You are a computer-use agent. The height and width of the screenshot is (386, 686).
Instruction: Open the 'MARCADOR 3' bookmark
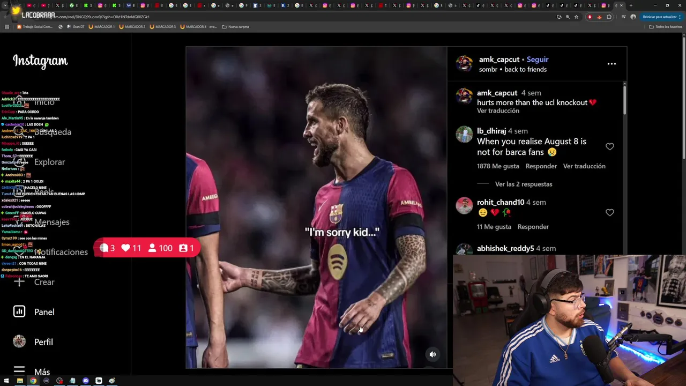pos(162,26)
